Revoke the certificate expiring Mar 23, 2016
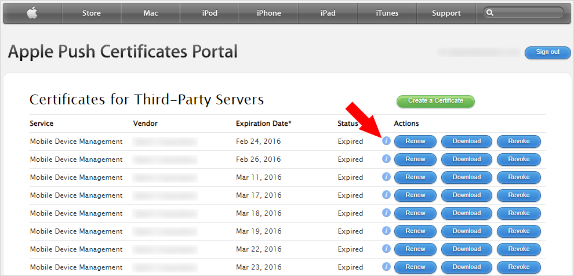The image size is (574, 276). click(x=519, y=267)
